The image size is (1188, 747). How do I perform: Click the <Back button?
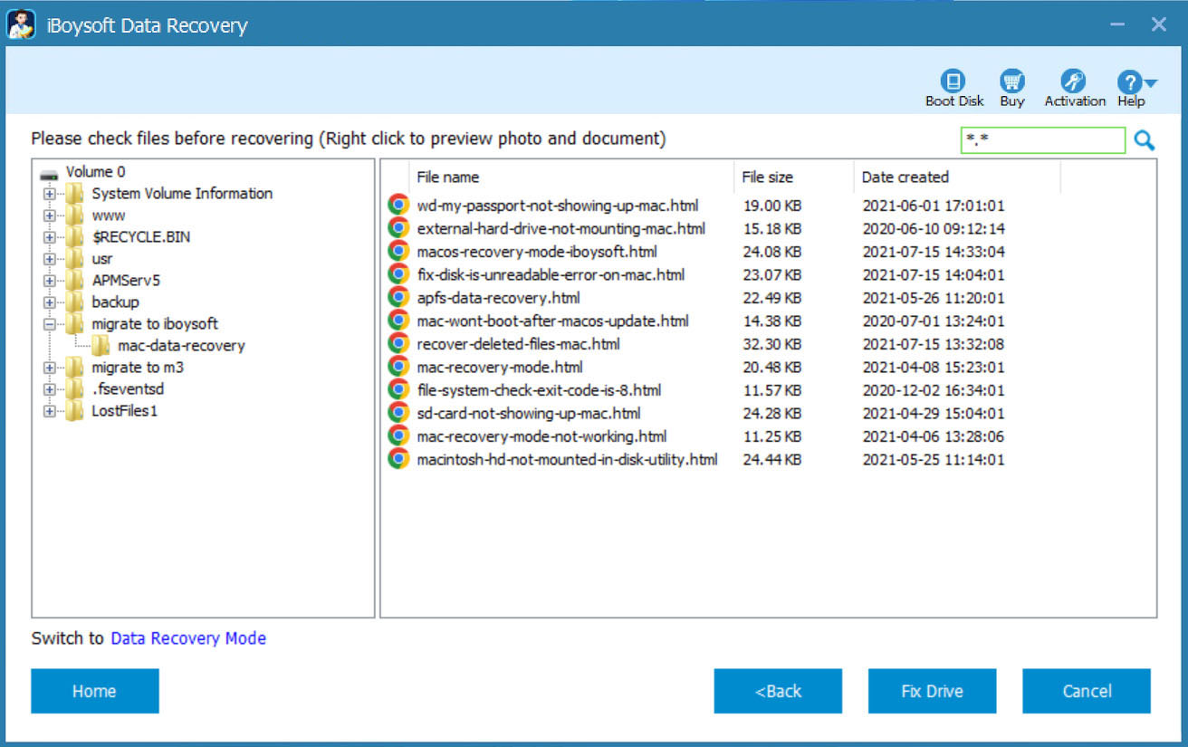click(x=778, y=691)
